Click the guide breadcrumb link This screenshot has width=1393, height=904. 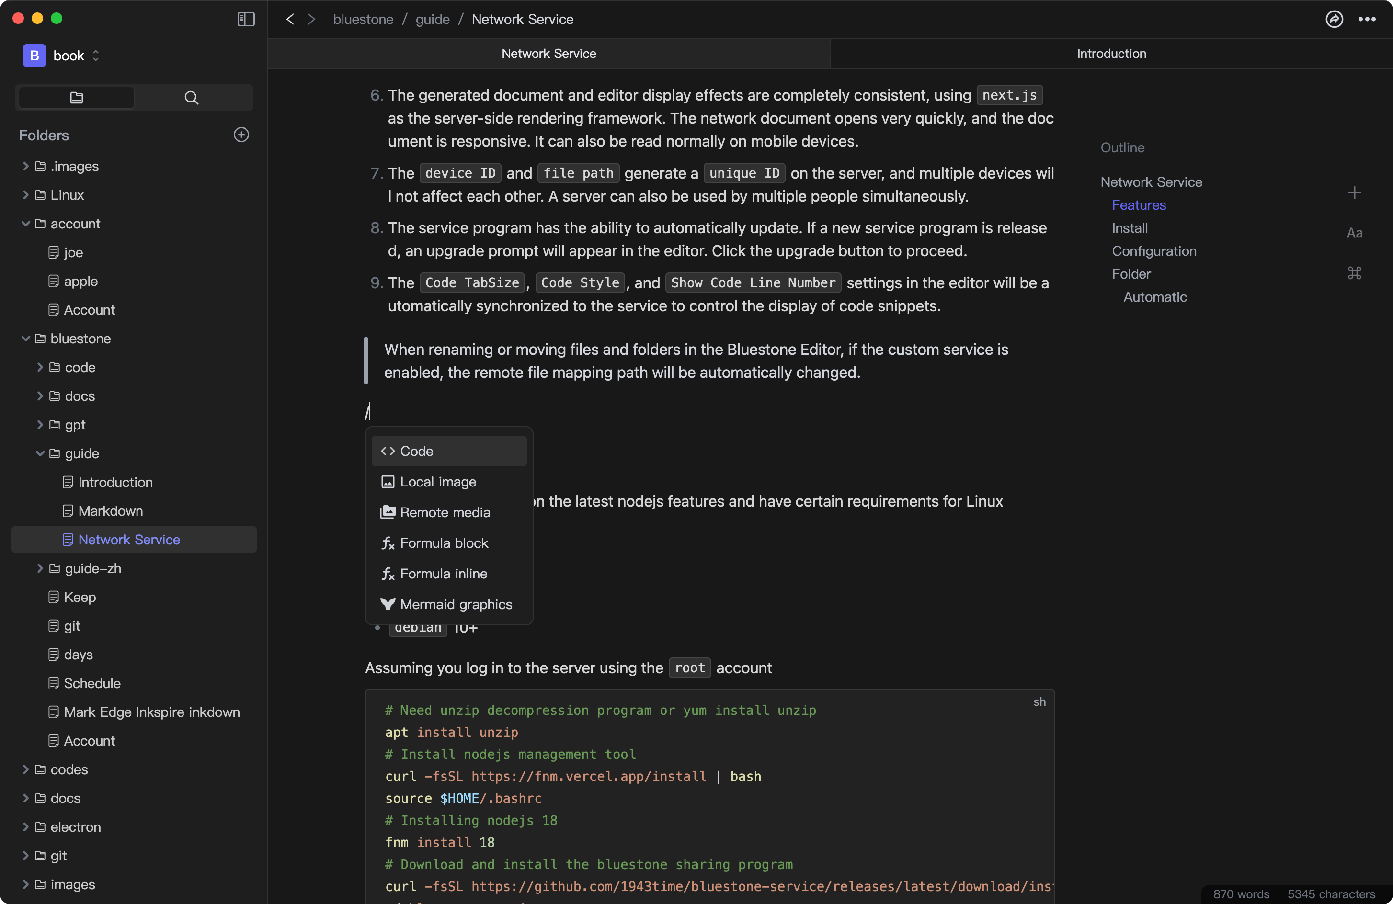[x=433, y=19]
